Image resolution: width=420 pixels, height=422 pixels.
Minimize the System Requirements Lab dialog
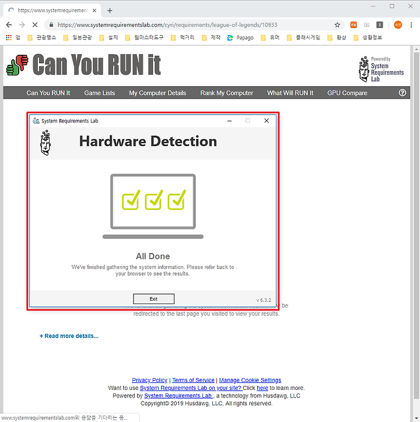pyautogui.click(x=229, y=121)
